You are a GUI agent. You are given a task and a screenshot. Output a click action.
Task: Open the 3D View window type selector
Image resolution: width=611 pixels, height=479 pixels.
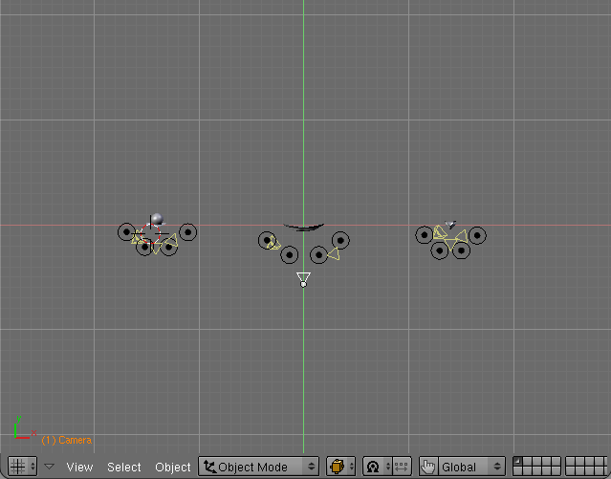(x=22, y=467)
